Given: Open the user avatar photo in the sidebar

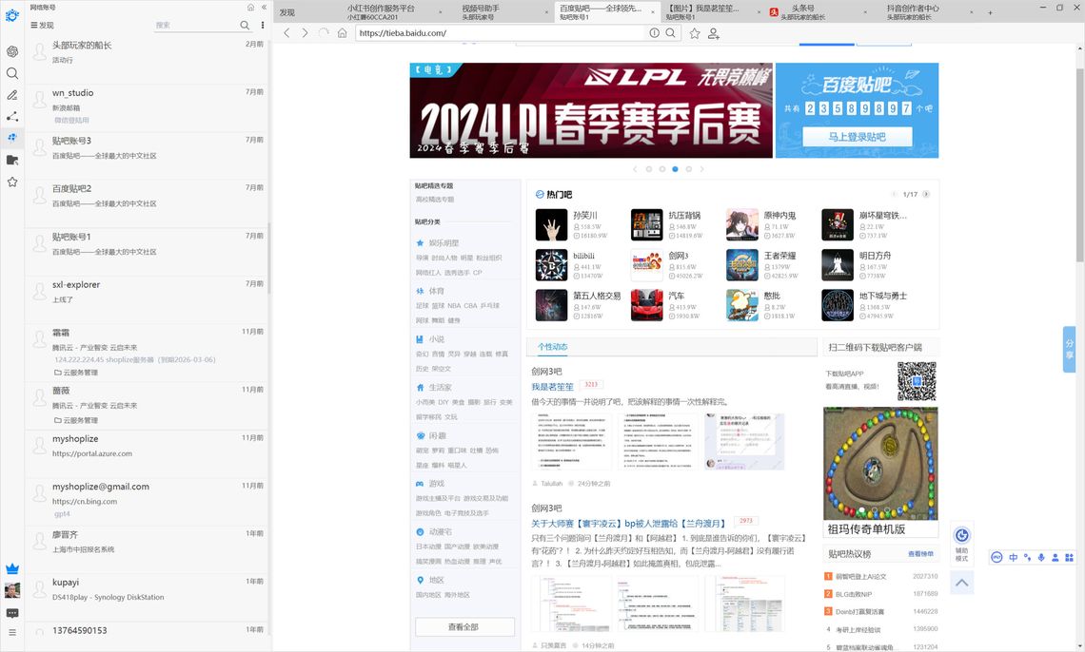Looking at the screenshot, I should click(11, 590).
